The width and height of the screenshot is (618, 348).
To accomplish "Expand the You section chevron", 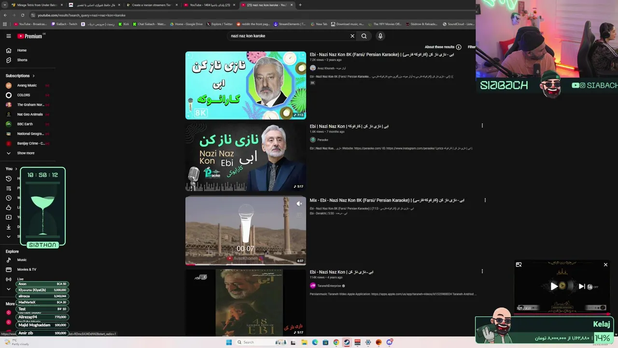I will coord(16,169).
